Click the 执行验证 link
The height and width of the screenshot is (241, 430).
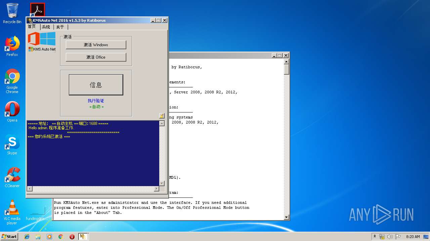[96, 100]
